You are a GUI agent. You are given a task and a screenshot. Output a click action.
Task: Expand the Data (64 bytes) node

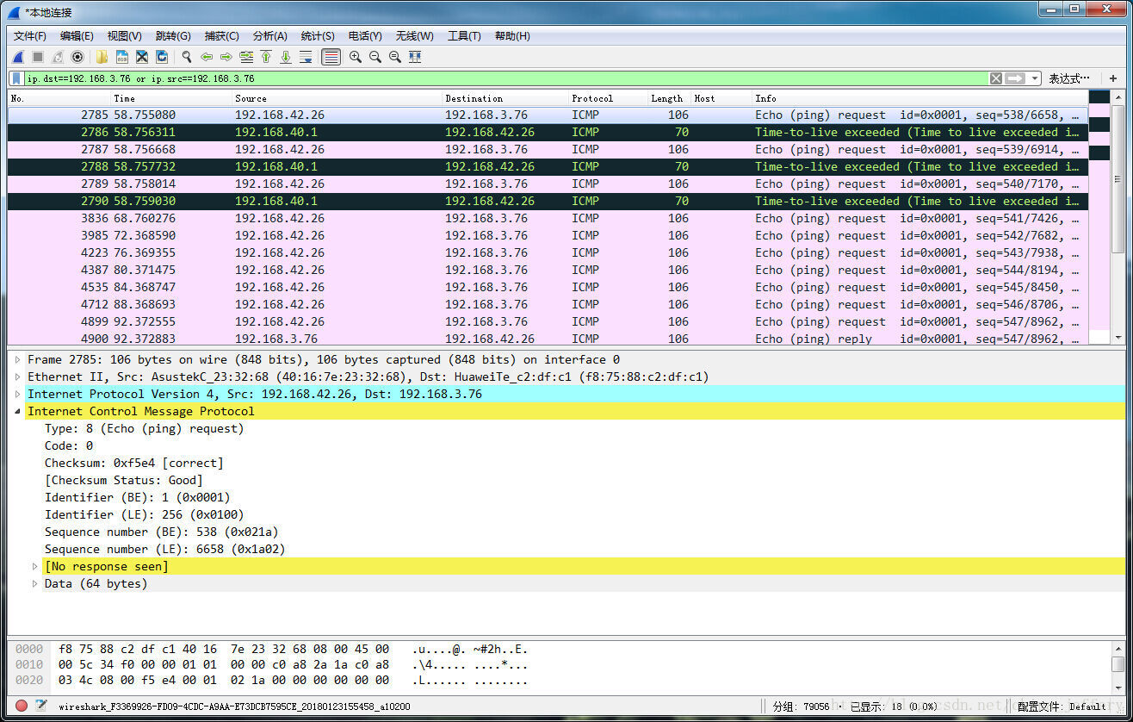(35, 583)
